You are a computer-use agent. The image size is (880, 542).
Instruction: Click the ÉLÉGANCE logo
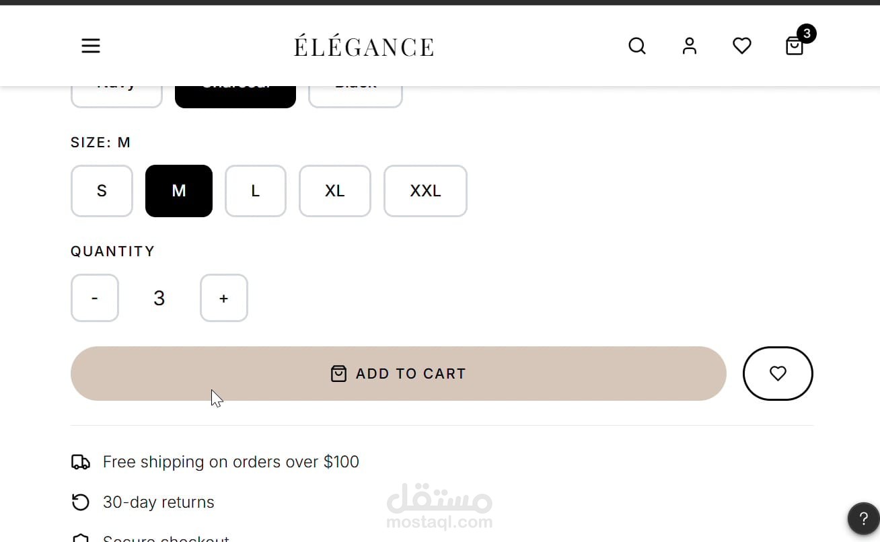(364, 46)
